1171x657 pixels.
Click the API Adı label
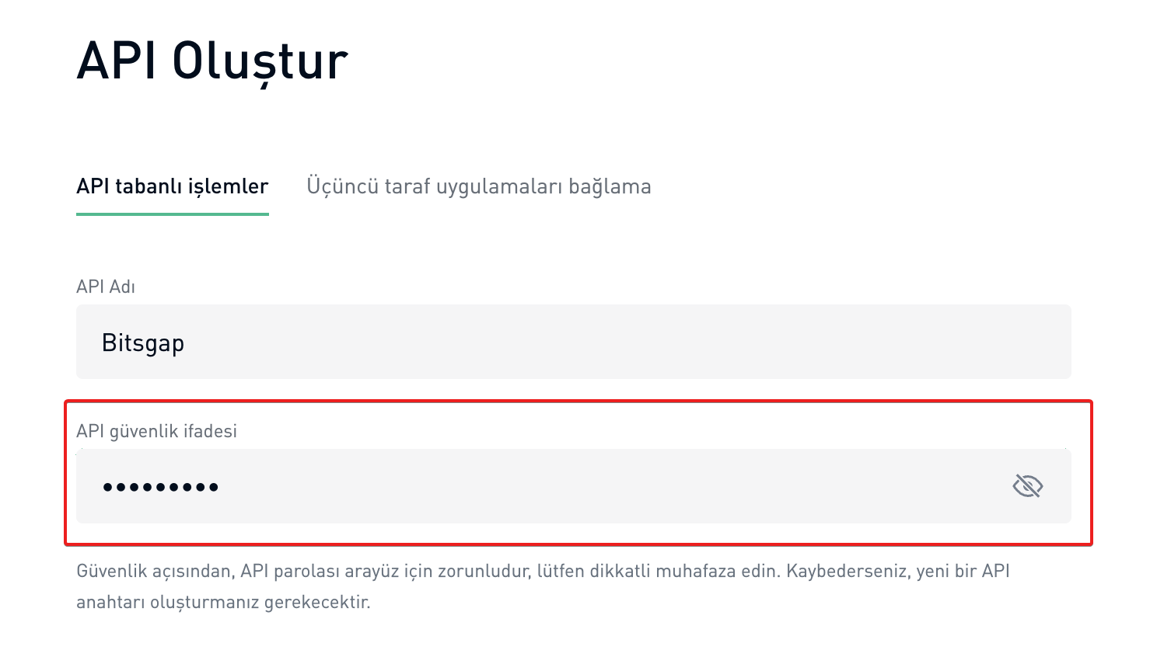coord(106,287)
